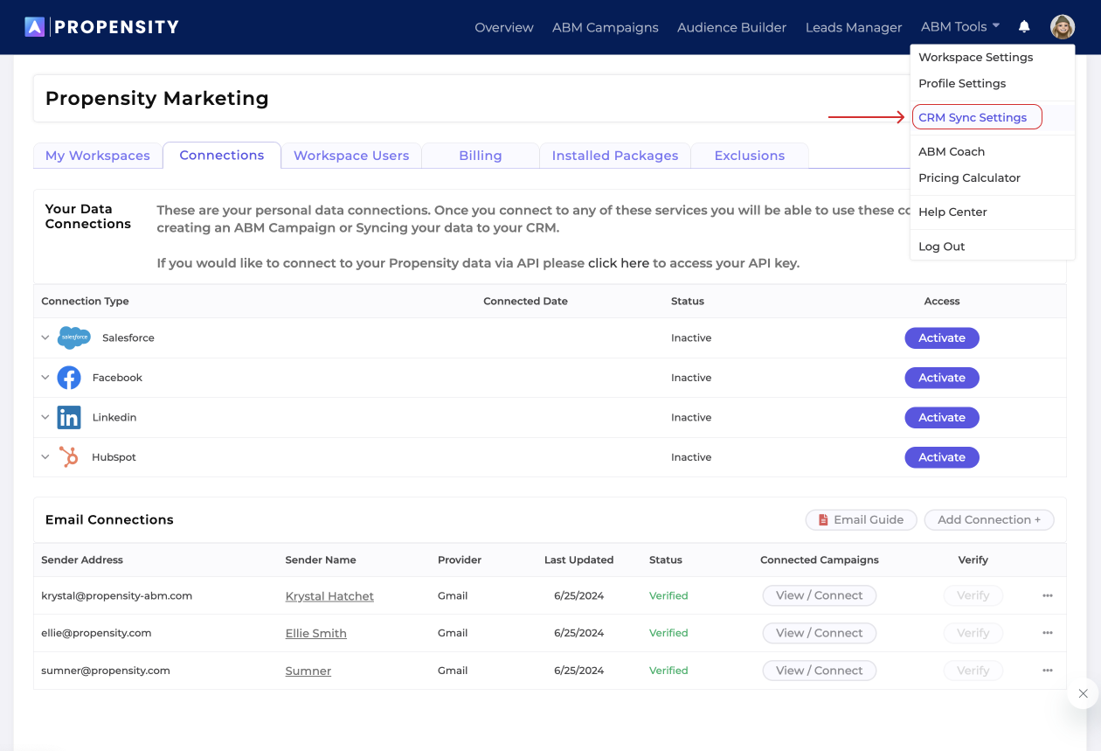Choose Pricing Calculator in the dropdown menu
Image resolution: width=1101 pixels, height=751 pixels.
coord(969,177)
